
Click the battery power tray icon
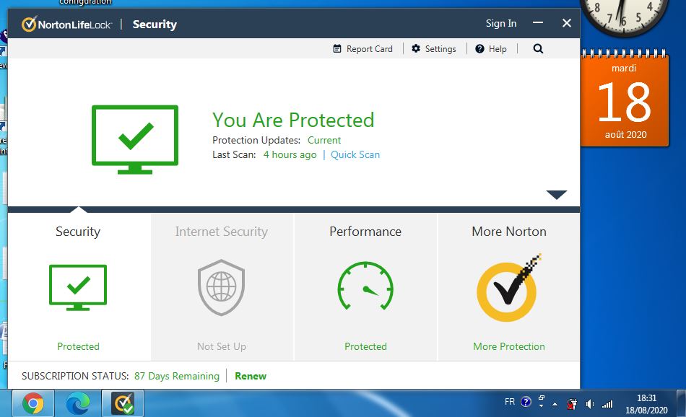[572, 404]
